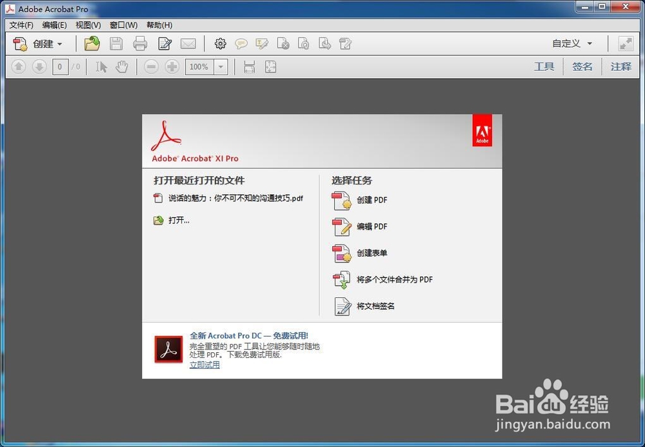Click the zoom out minus button
The height and width of the screenshot is (447, 645).
[152, 66]
